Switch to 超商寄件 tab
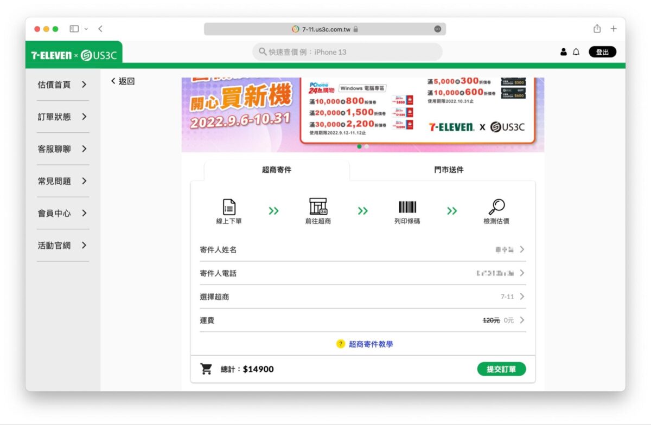This screenshot has height=425, width=651. pyautogui.click(x=277, y=170)
